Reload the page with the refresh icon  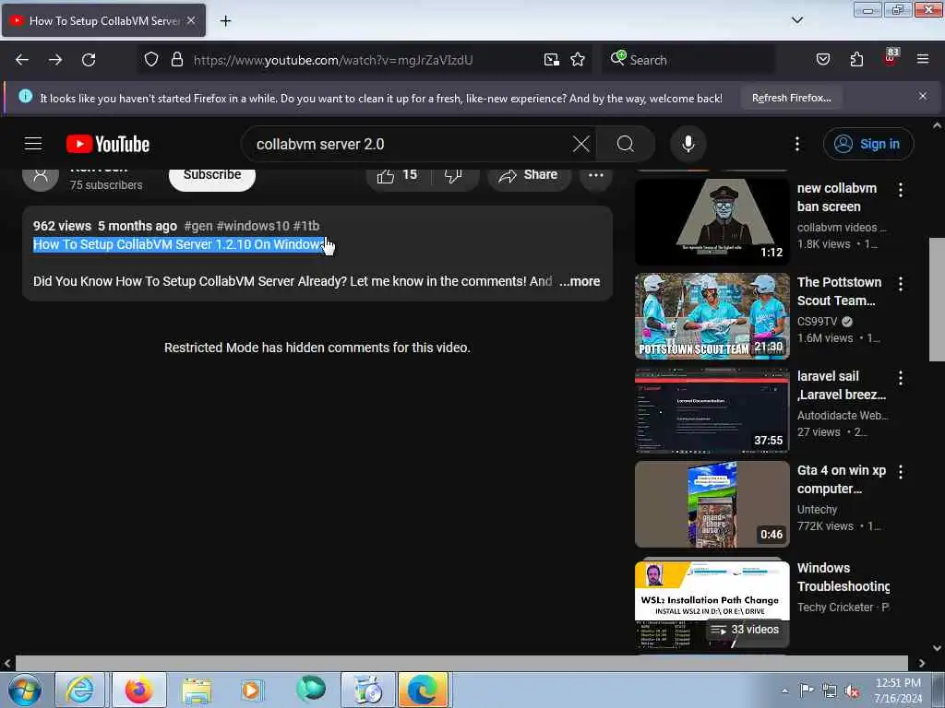coord(89,60)
